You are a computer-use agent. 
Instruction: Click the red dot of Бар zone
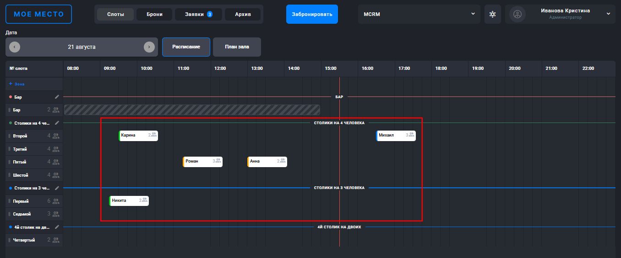pos(11,97)
